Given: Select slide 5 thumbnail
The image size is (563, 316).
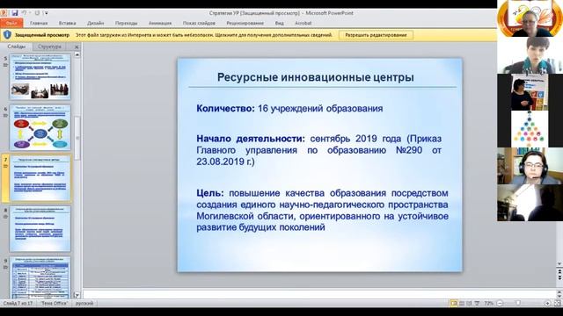Looking at the screenshot, I should coord(40,76).
